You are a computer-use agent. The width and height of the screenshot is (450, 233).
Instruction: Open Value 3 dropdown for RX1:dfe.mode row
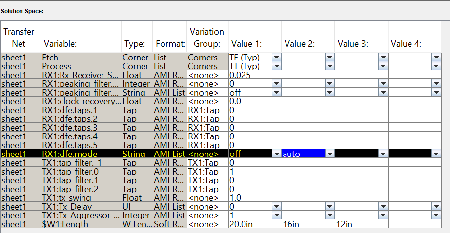pyautogui.click(x=383, y=154)
